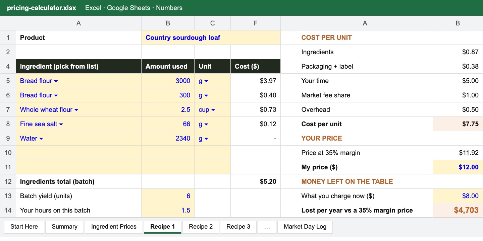This screenshot has width=483, height=241.
Task: Open the Summary sheet tab
Action: click(x=64, y=227)
